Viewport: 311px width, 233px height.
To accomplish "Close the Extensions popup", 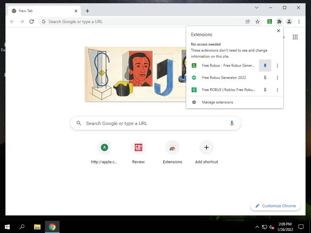I will [x=279, y=31].
